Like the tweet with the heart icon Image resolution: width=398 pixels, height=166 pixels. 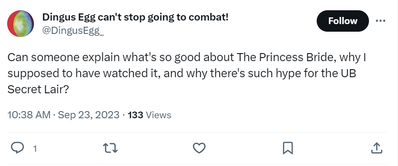(199, 148)
